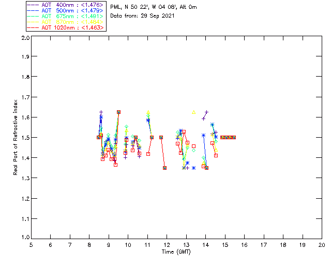Click the 1.8 y-axis label
The image size is (331, 265).
pos(25,77)
